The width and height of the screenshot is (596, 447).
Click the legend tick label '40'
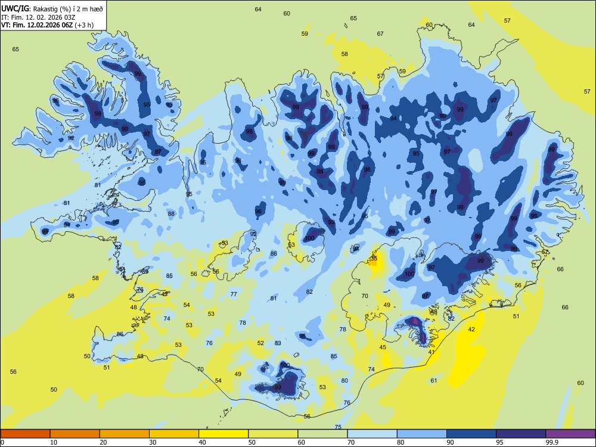[x=203, y=442]
